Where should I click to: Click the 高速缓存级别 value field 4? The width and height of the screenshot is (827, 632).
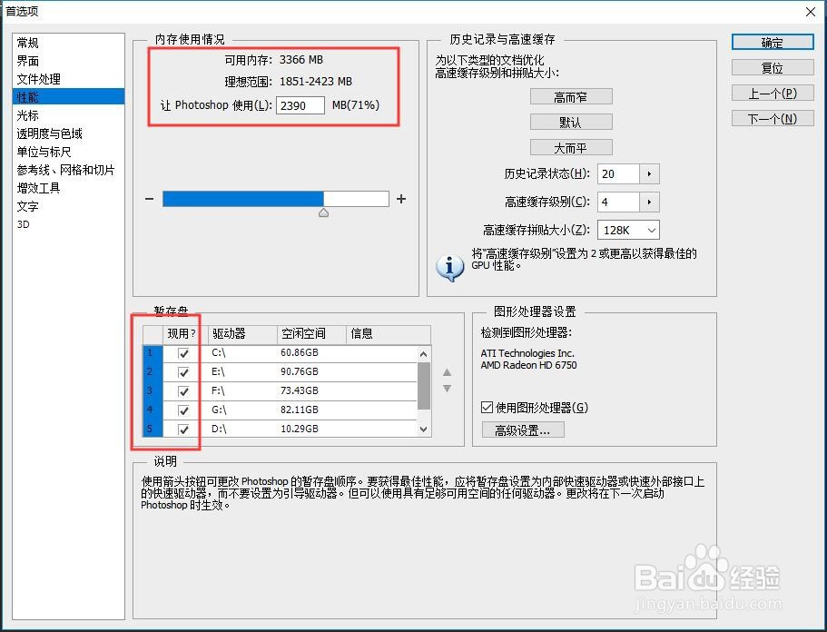point(619,202)
